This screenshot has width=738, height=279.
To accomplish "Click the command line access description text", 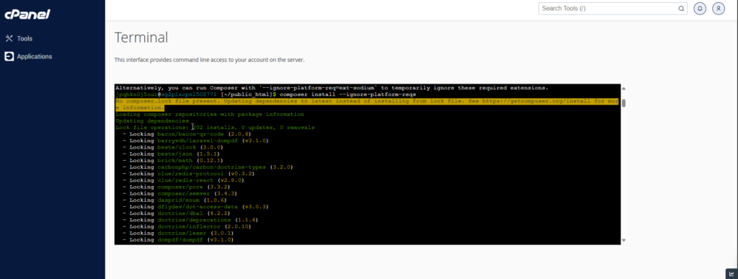I will (x=210, y=61).
